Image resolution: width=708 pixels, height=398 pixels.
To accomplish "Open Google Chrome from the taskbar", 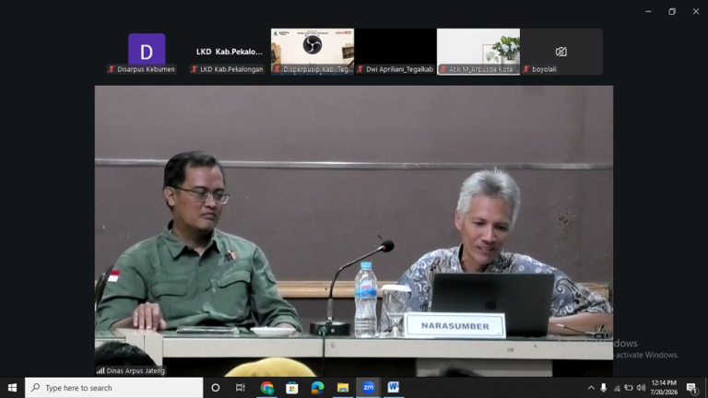I will (266, 388).
